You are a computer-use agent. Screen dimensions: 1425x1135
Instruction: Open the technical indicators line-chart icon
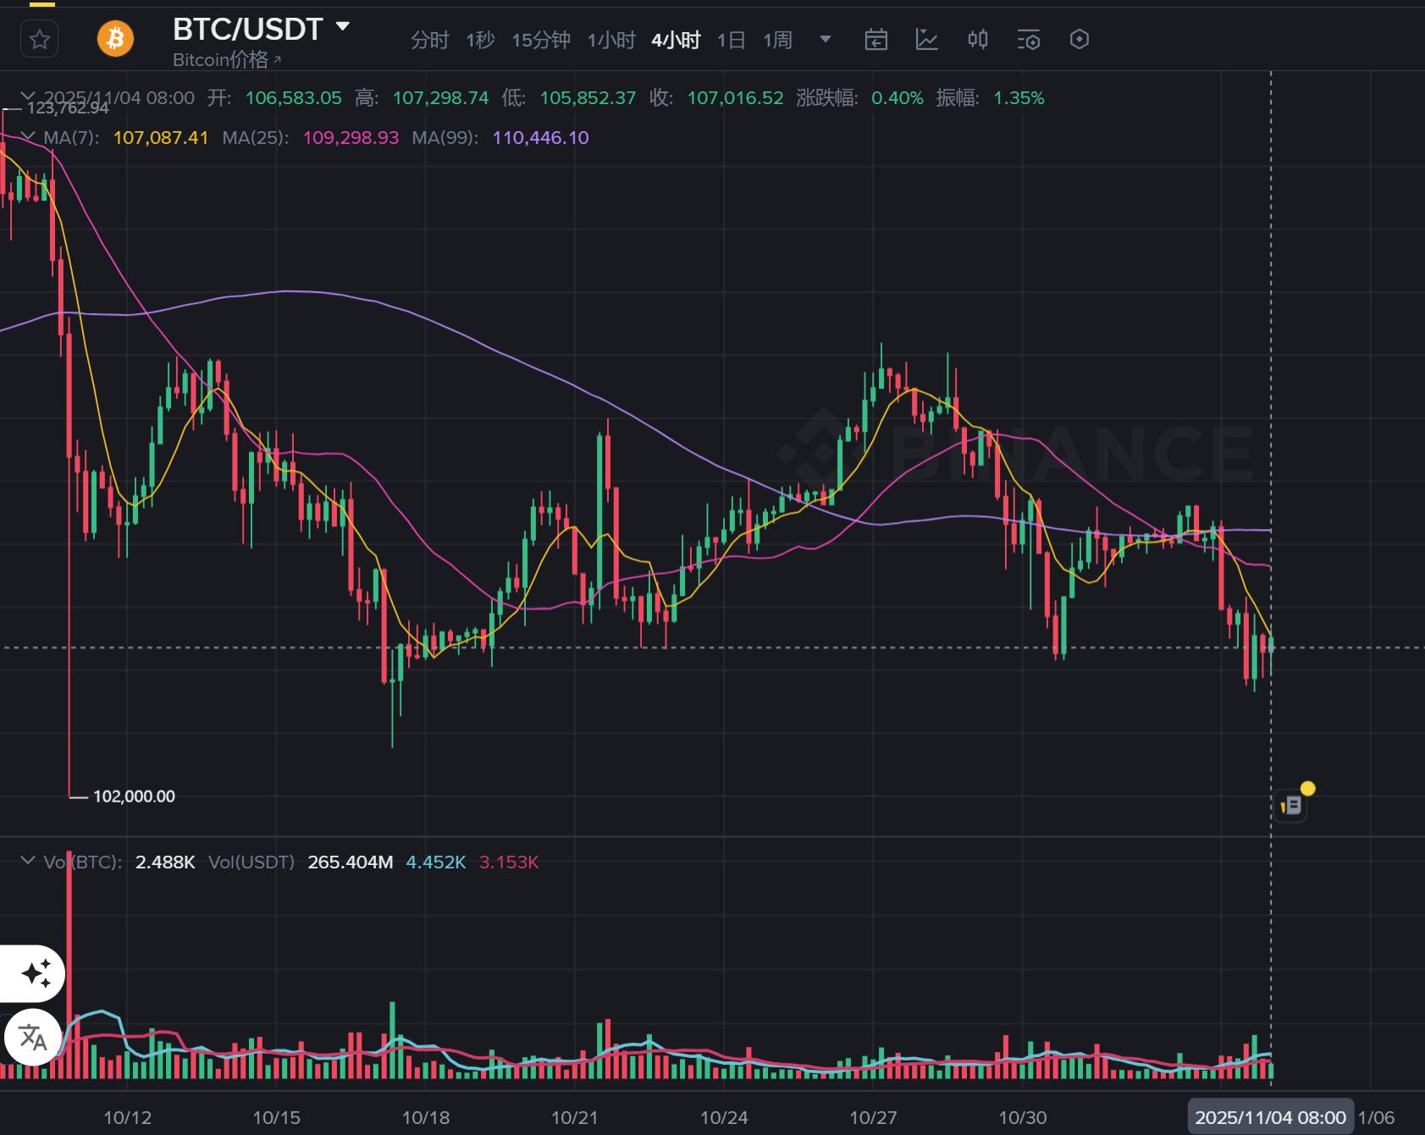click(x=927, y=39)
